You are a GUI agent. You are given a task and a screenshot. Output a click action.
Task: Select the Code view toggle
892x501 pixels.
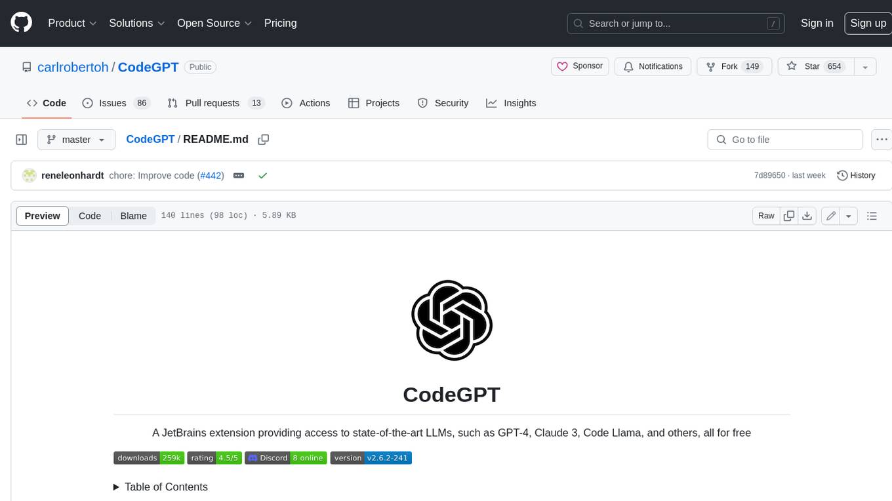coord(90,216)
